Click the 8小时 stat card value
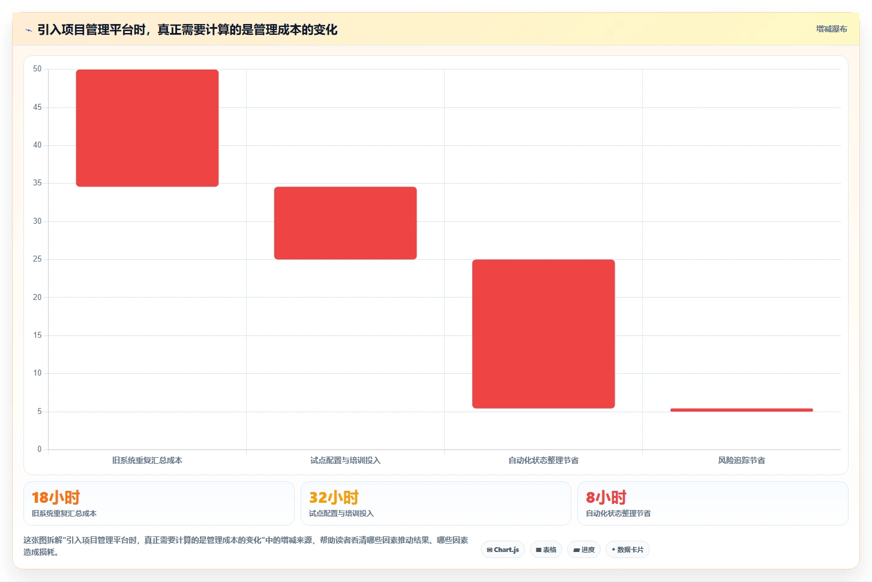Viewport: 872px width, 582px height. click(606, 497)
